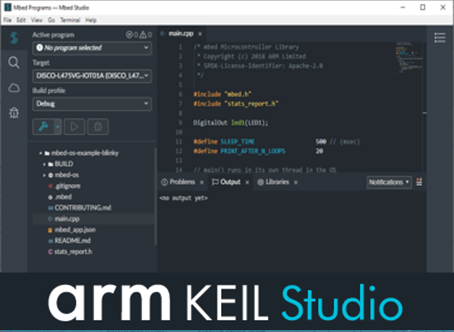Click SLEEP_TIME define on line 11

237,142
